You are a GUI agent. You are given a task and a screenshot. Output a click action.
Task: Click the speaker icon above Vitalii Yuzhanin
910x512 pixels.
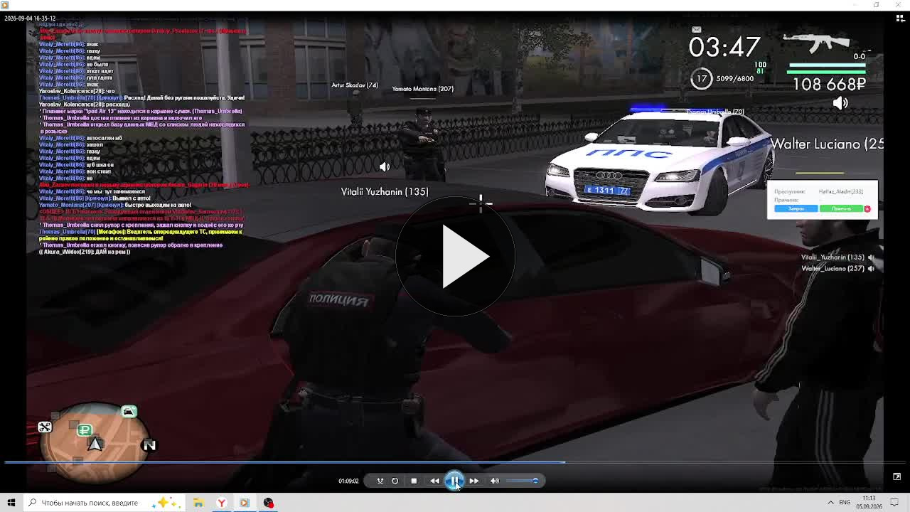tap(385, 167)
